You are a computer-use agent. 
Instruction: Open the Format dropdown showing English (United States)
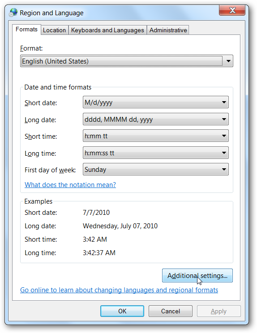coord(127,61)
